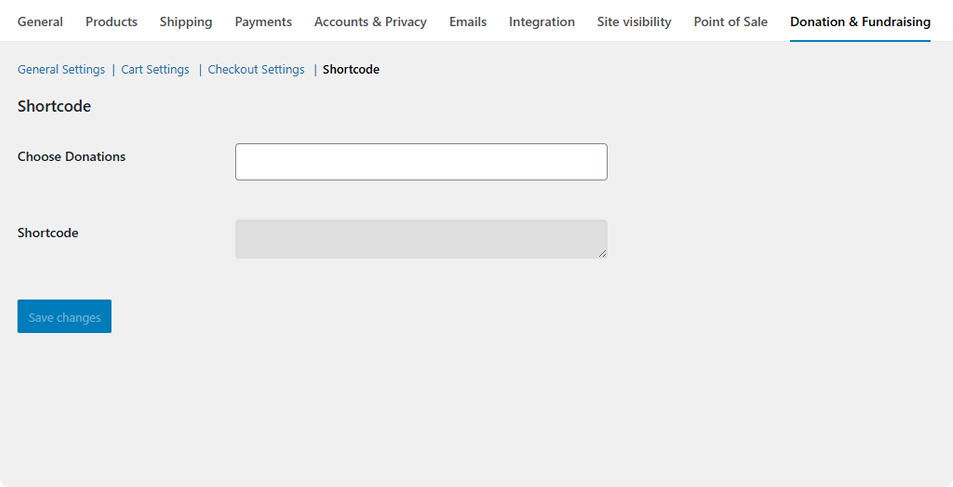The height and width of the screenshot is (487, 953).
Task: Open the Point of Sale tab
Action: pos(730,22)
